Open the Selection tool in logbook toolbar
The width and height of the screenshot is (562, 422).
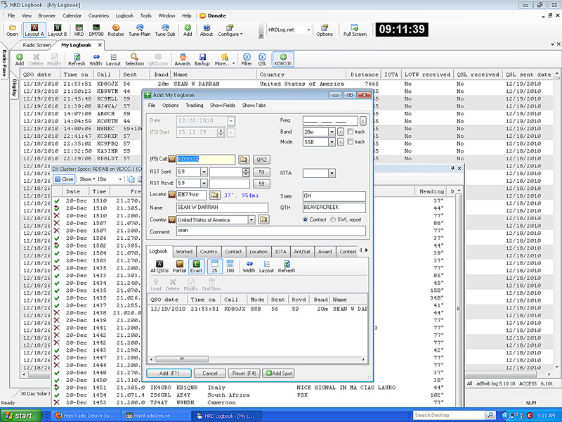pos(134,60)
